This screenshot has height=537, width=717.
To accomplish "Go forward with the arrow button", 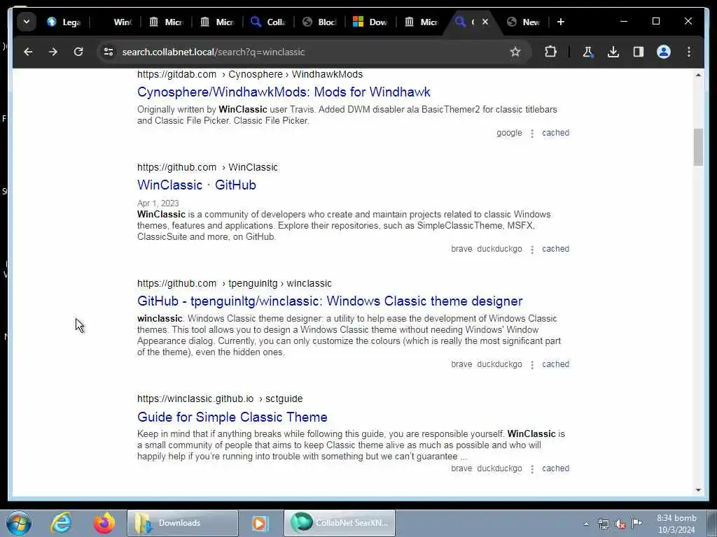I will tap(53, 52).
